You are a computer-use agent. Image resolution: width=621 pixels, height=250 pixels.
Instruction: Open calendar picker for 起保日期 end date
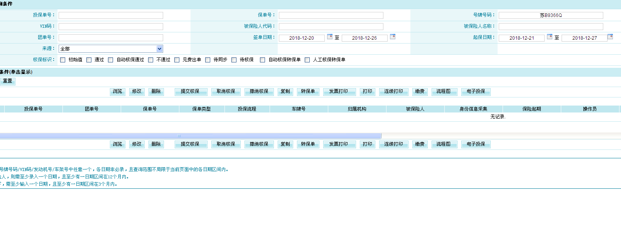(x=610, y=37)
